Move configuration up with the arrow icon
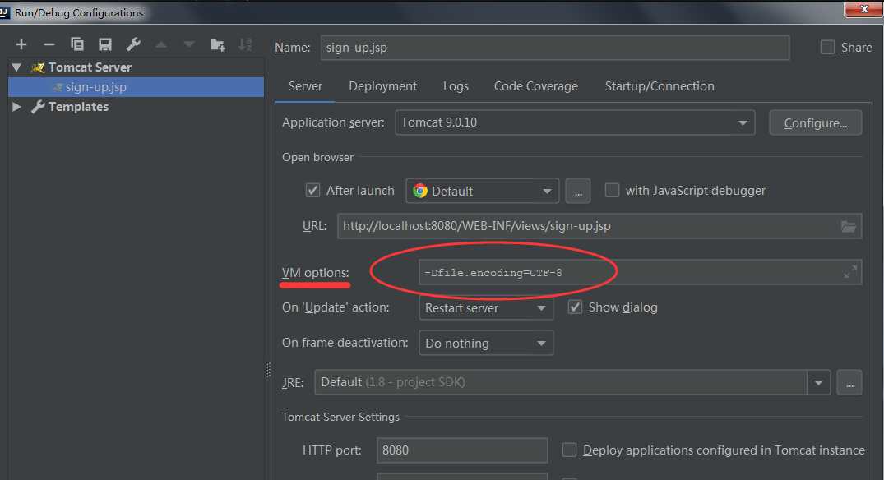The width and height of the screenshot is (884, 480). point(161,44)
